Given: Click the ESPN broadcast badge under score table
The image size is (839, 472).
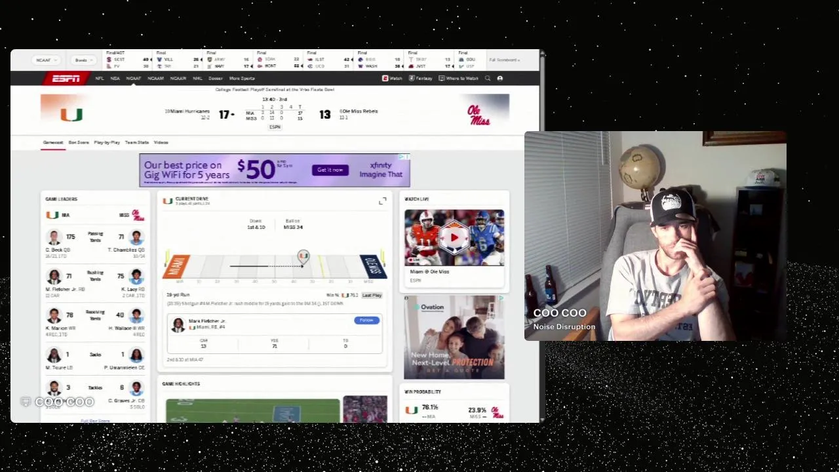Looking at the screenshot, I should click(275, 127).
